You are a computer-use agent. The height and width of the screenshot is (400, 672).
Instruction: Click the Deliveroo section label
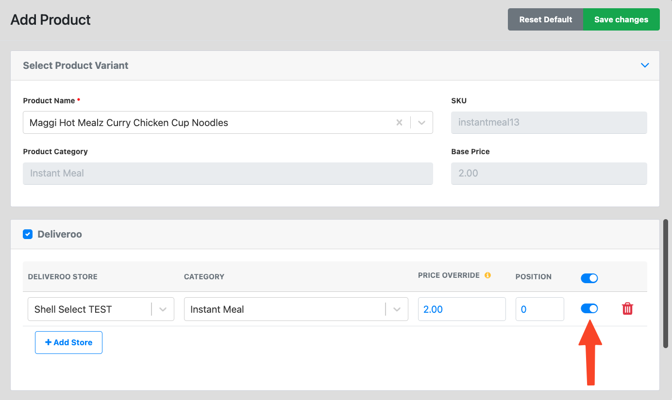pyautogui.click(x=60, y=234)
